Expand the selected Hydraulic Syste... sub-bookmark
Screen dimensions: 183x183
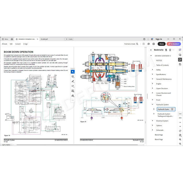click(154, 109)
